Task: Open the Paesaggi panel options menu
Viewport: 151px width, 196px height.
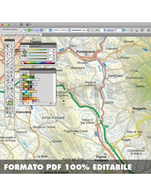Action: click(54, 72)
